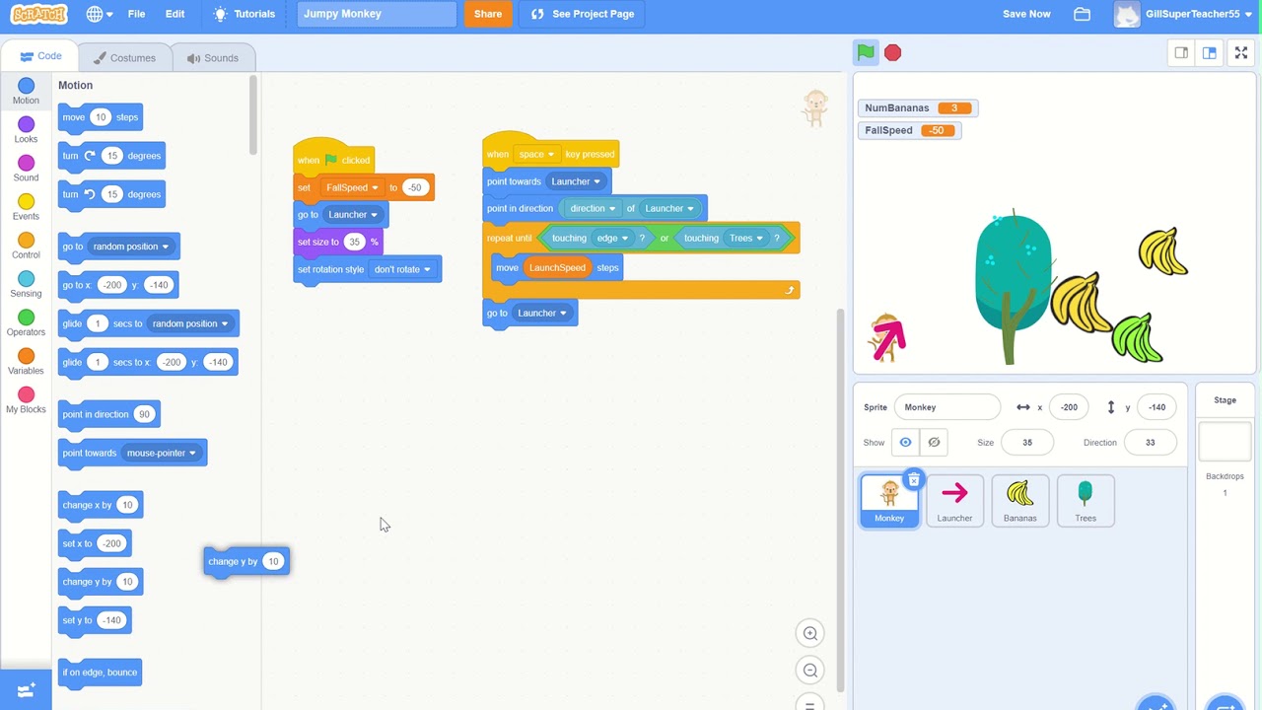Switch to large stage layout
Screen dimensions: 1262x710
pyautogui.click(x=1209, y=53)
